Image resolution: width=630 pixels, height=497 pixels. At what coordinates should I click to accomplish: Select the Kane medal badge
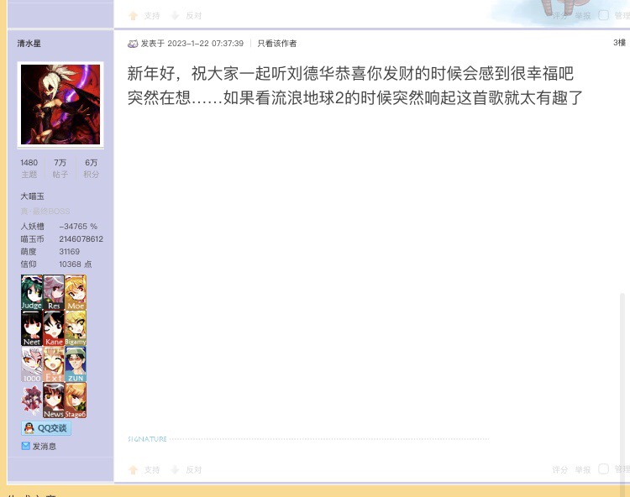pos(54,329)
